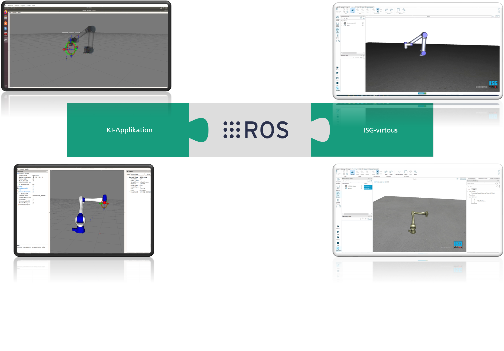The image size is (504, 351).
Task: Expand Focal Point row in RViz Views panel
Action: pos(129,192)
